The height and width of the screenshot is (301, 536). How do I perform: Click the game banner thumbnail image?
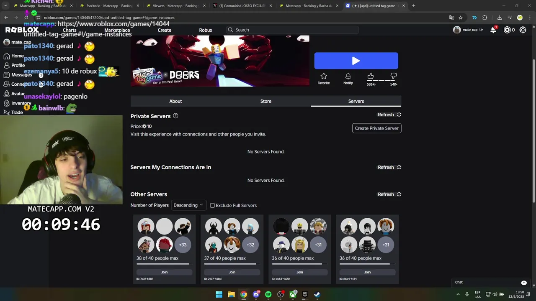[220, 61]
